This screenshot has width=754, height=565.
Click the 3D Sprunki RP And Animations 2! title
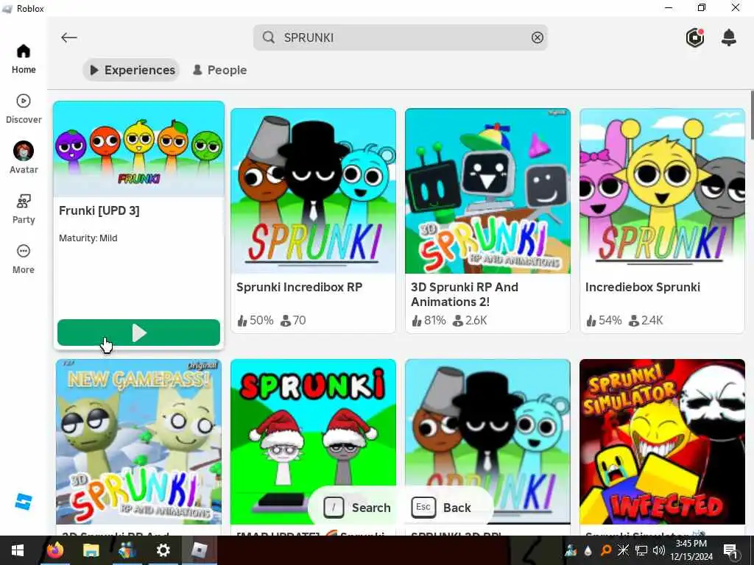[x=465, y=294]
